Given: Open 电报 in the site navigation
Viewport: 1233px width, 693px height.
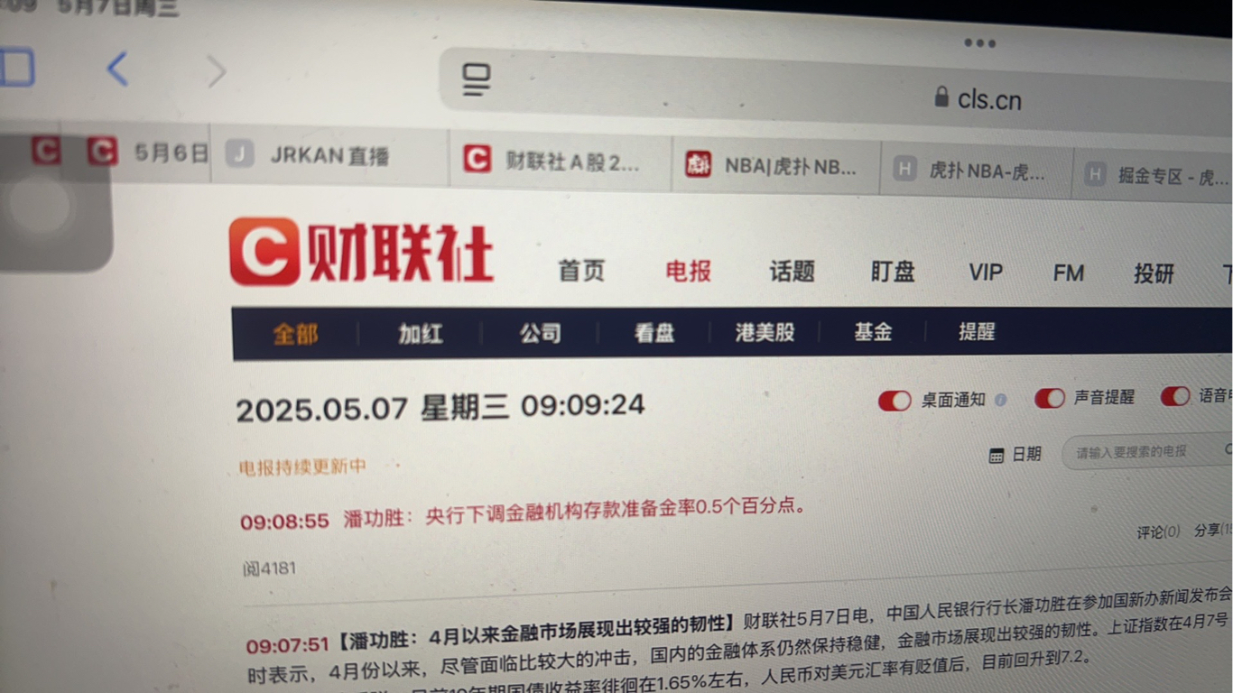Looking at the screenshot, I should (x=688, y=271).
